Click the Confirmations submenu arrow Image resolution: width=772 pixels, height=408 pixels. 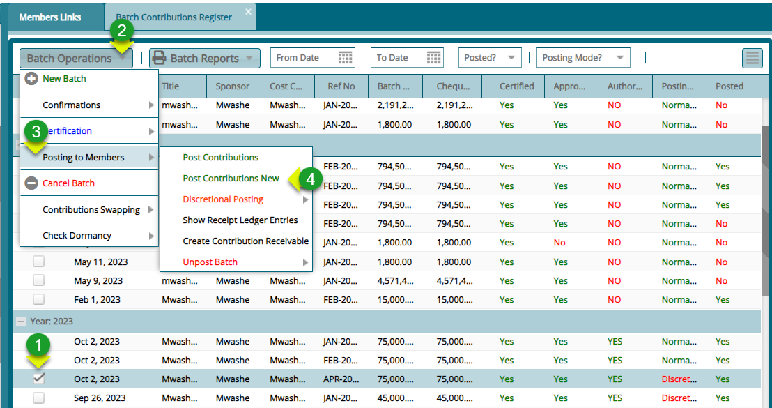tap(153, 105)
